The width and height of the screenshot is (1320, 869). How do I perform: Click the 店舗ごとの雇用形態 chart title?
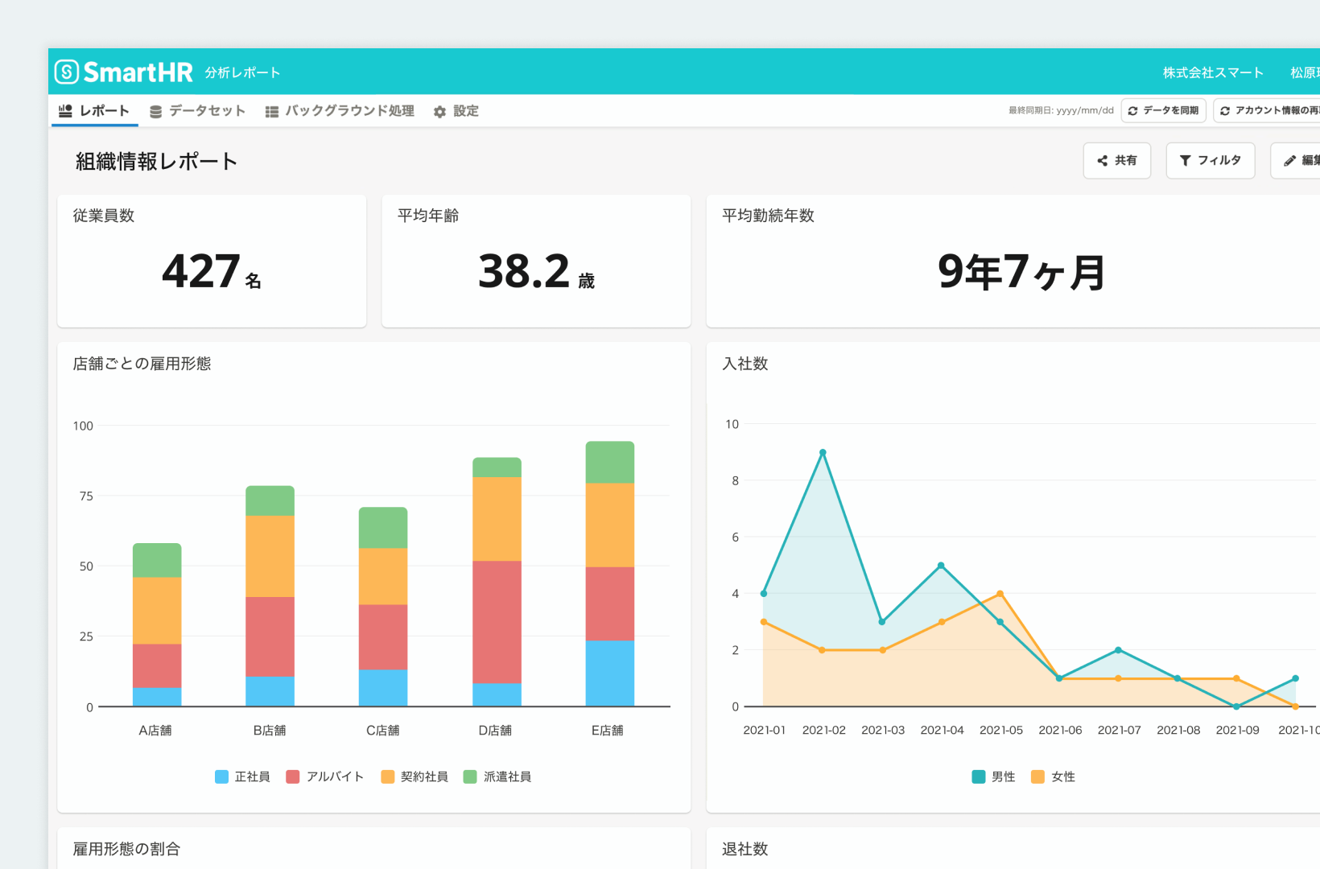[x=142, y=364]
